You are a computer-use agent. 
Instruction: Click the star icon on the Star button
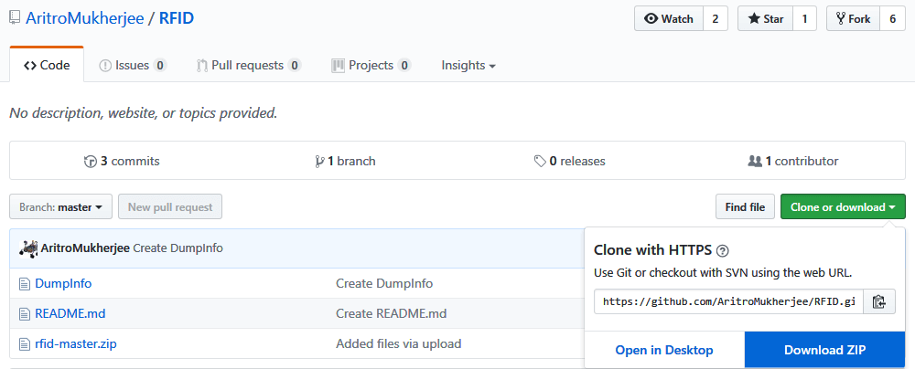[755, 18]
